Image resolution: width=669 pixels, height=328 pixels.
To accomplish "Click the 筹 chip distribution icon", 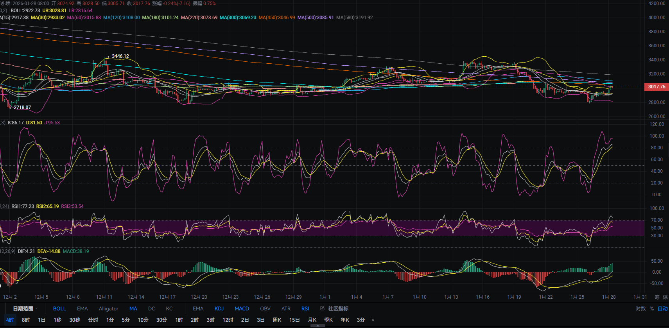I will pos(657,297).
